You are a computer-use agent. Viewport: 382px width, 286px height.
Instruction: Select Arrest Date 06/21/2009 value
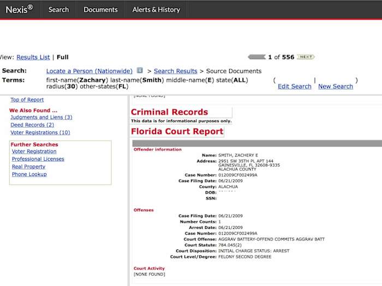click(230, 228)
